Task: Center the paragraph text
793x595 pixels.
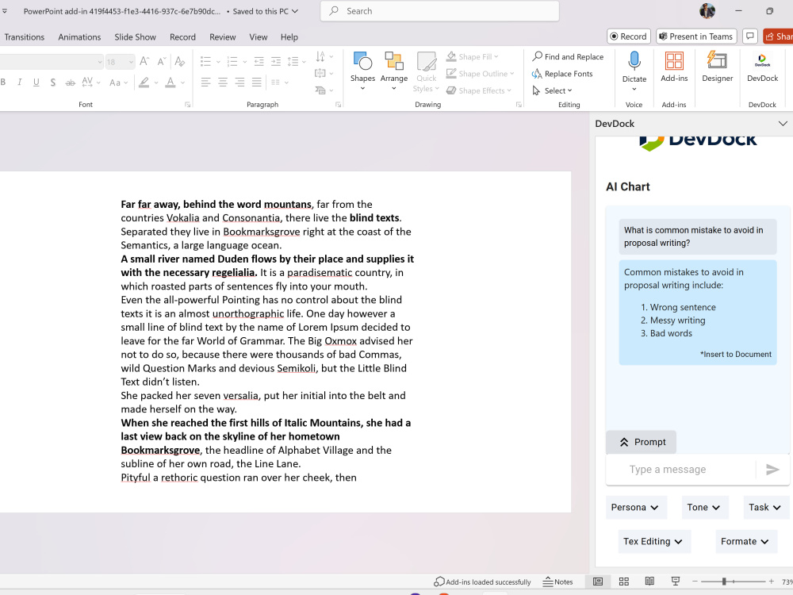Action: point(223,82)
